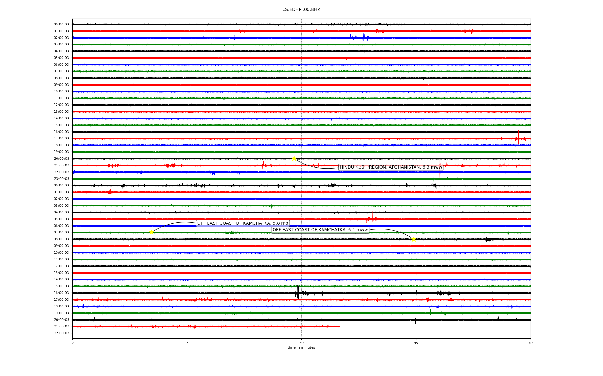603x376 pixels.
Task: Click the Hindu Kush Region annotation label
Action: (391, 167)
